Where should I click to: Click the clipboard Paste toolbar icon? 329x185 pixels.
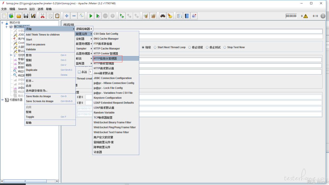(x=57, y=16)
